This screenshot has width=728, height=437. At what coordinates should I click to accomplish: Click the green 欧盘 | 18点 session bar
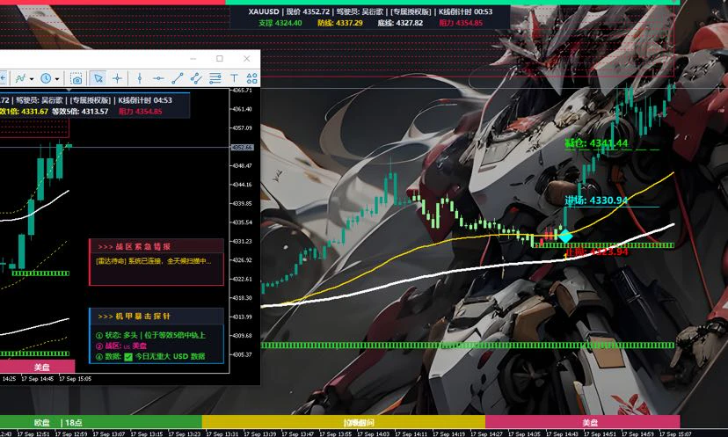(101, 422)
